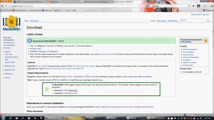The image size is (214, 120).
Task: Open the 7-Zip link
Action: point(77,46)
